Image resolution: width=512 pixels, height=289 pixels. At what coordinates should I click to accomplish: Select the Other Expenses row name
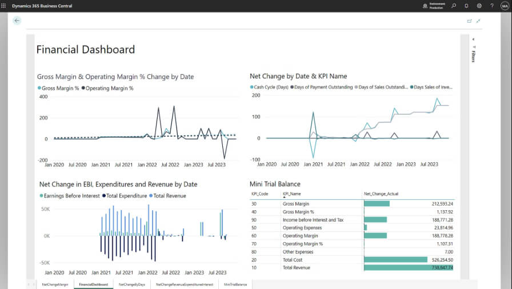pyautogui.click(x=298, y=252)
